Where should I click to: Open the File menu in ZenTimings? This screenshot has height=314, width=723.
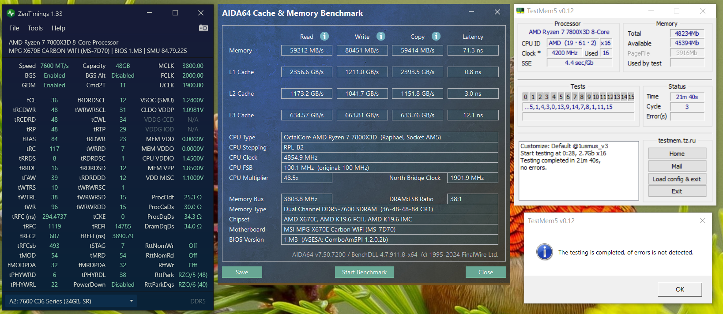pyautogui.click(x=14, y=28)
